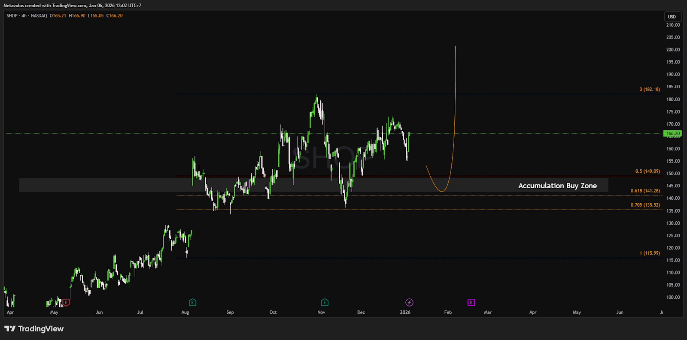The height and width of the screenshot is (340, 687).
Task: Select the 0.5 (149.09) Fibonacci level label
Action: click(x=647, y=171)
